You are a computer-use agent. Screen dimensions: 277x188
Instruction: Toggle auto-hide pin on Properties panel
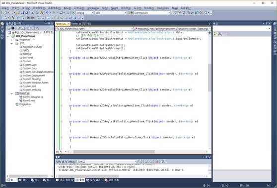pos(267,23)
